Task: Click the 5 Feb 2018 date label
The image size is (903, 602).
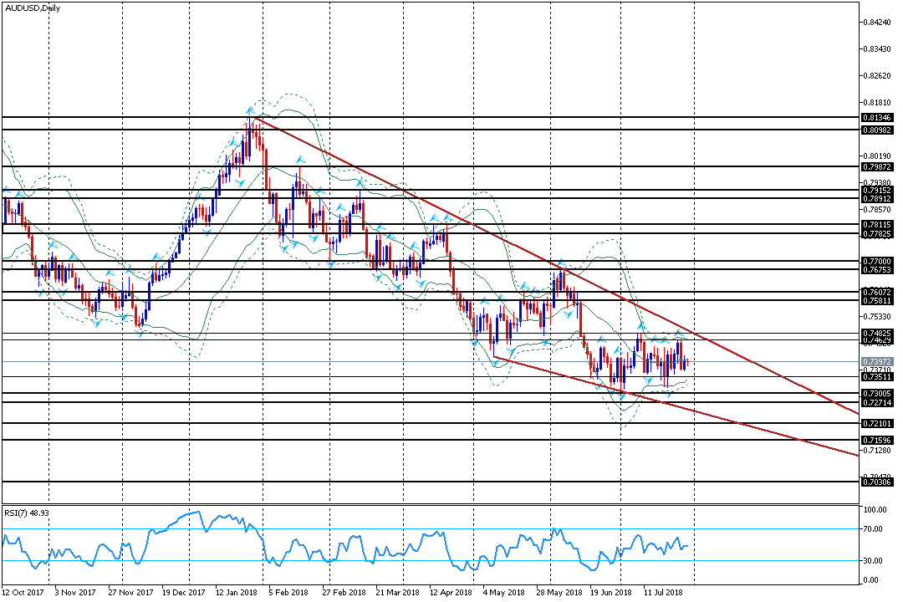Action: click(288, 592)
